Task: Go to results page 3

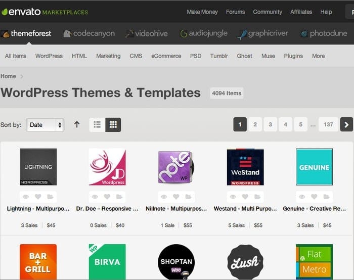Action: 270,124
